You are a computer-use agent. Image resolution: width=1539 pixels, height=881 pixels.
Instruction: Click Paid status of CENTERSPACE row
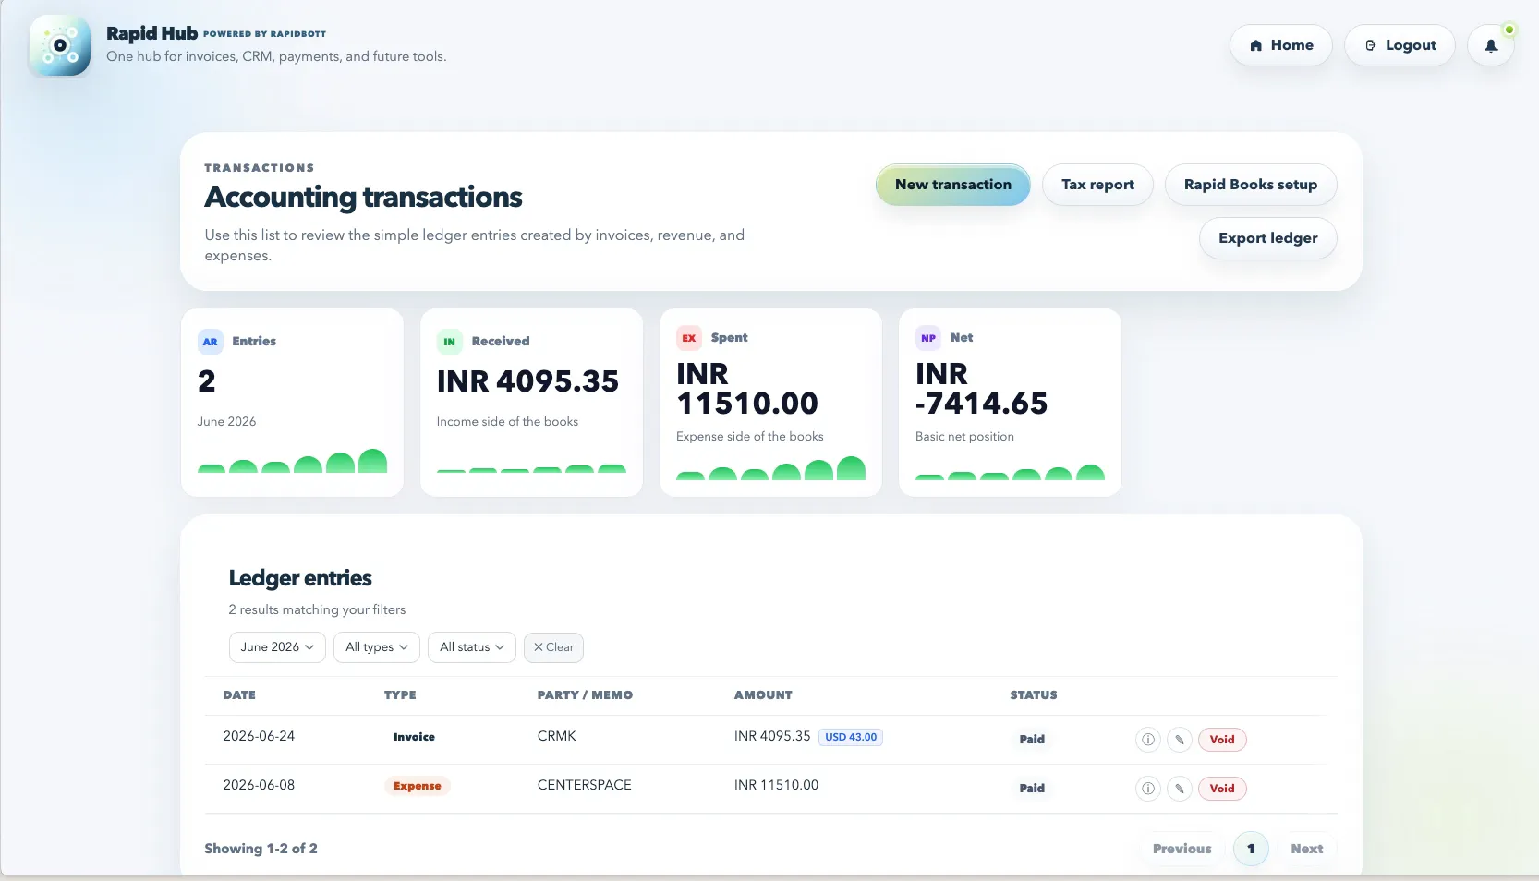point(1032,788)
